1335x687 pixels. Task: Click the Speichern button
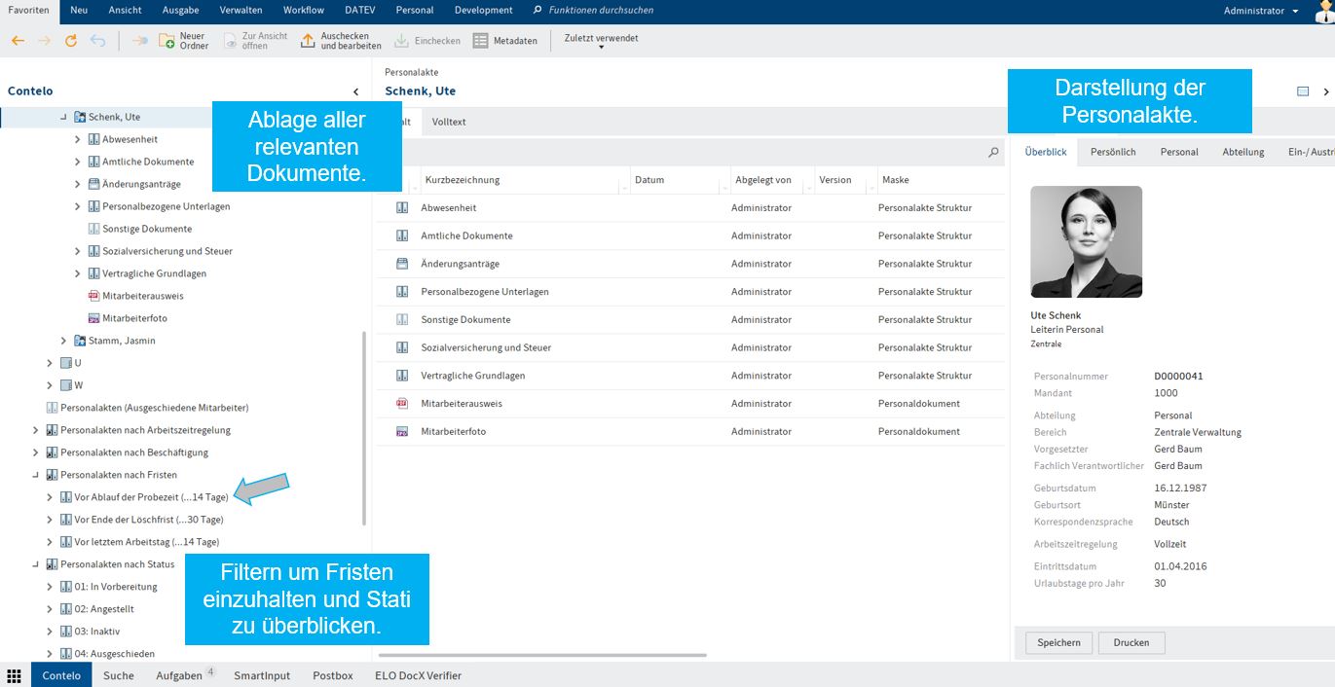(x=1059, y=642)
